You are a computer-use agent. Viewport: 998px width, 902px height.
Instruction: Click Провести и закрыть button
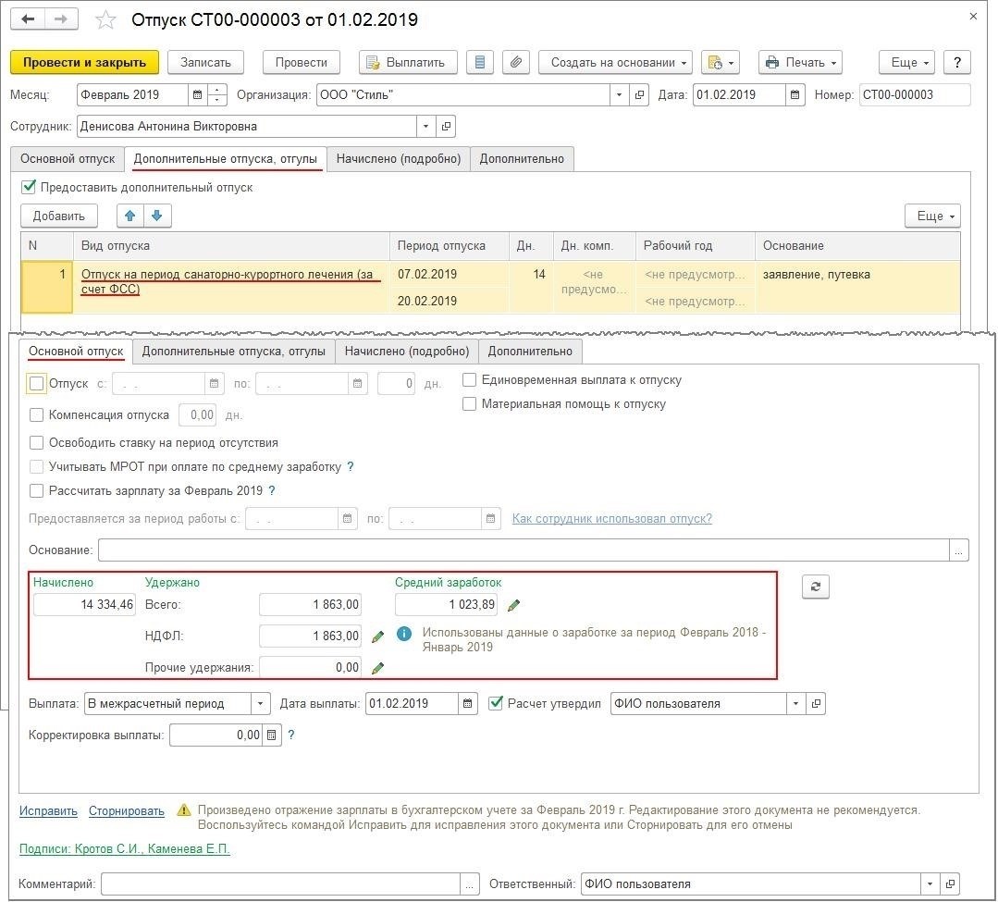point(85,62)
